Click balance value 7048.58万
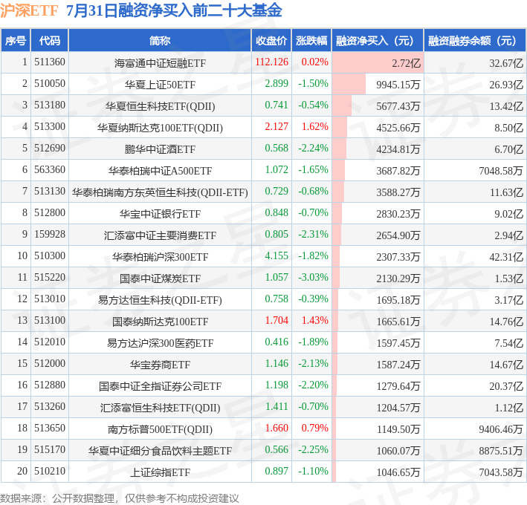Screen dimensions: 527x505 tap(501, 170)
